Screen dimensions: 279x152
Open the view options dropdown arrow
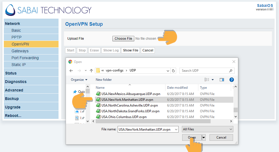pyautogui.click(x=213, y=80)
